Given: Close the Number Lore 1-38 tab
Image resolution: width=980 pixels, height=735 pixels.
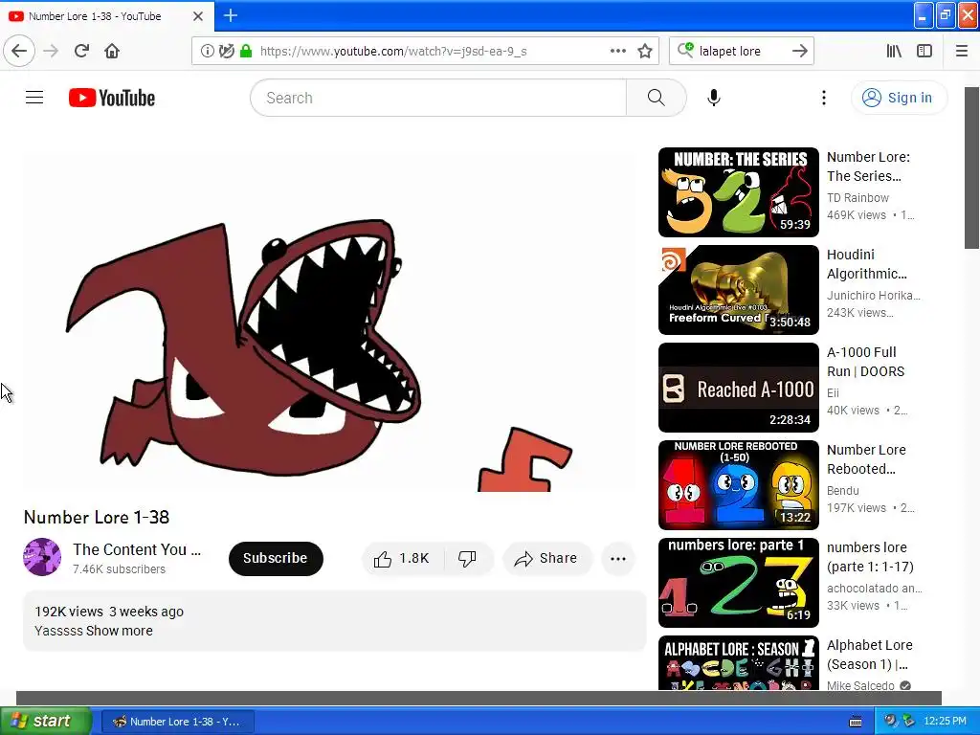Looking at the screenshot, I should 198,16.
